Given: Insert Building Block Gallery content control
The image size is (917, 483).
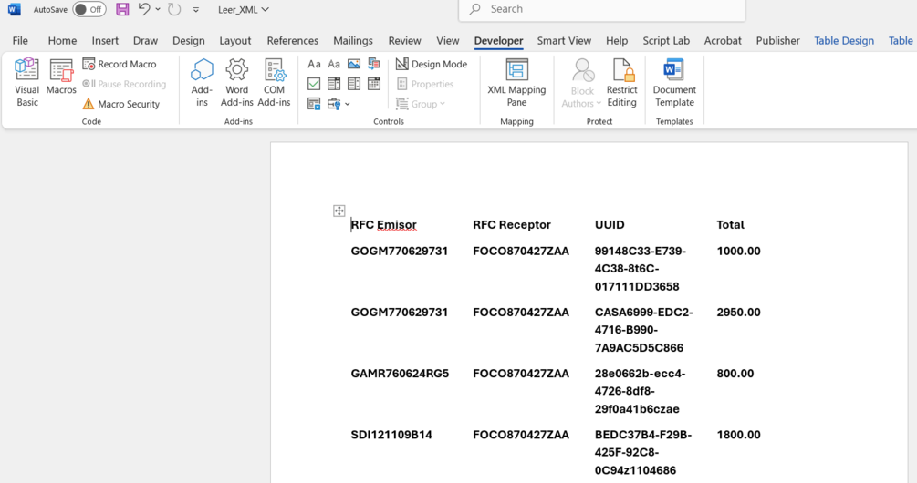Looking at the screenshot, I should (374, 64).
